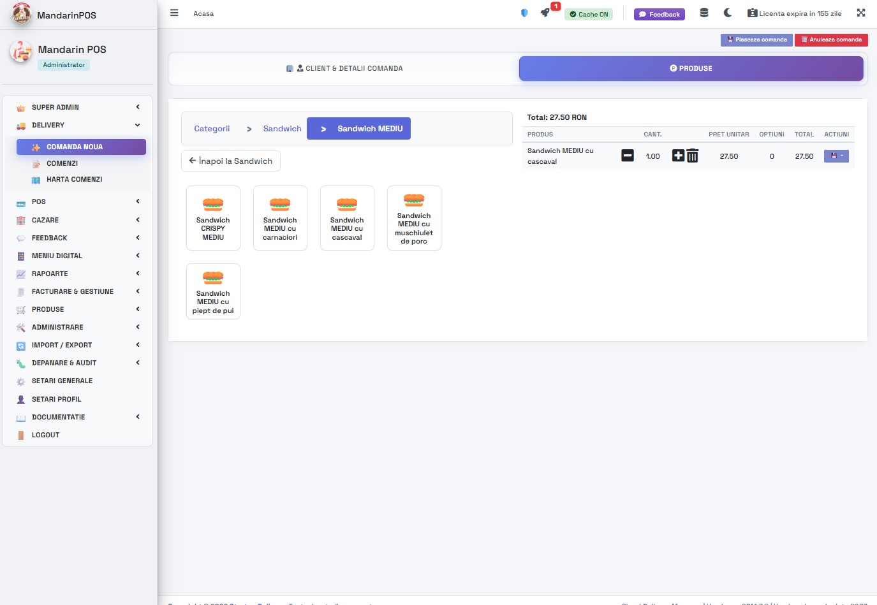Screen dimensions: 877x605
Task: Click the database icon in header
Action: 704,13
